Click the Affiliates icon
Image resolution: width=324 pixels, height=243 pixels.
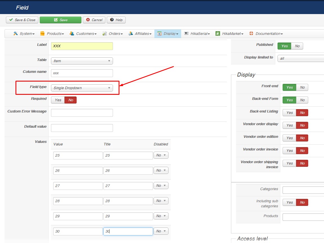(x=131, y=33)
